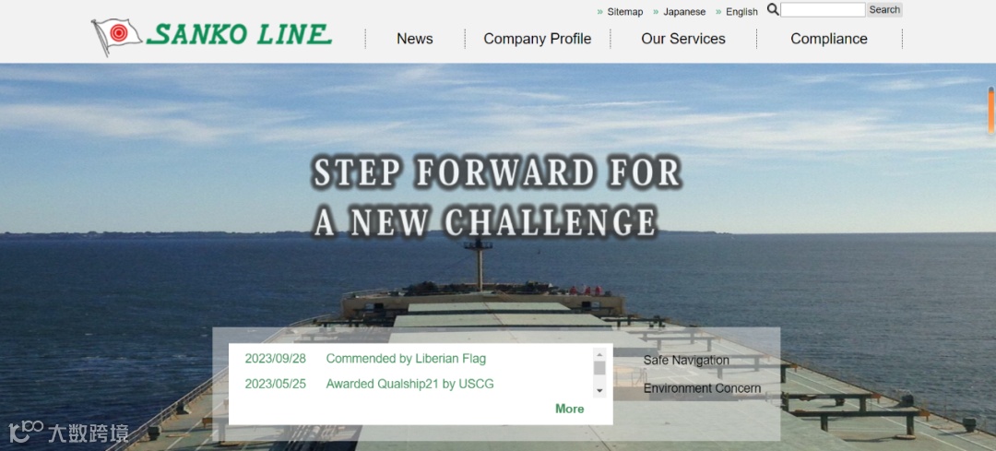The image size is (996, 451).
Task: Click the arrow bullet beside Japanese
Action: click(x=657, y=11)
